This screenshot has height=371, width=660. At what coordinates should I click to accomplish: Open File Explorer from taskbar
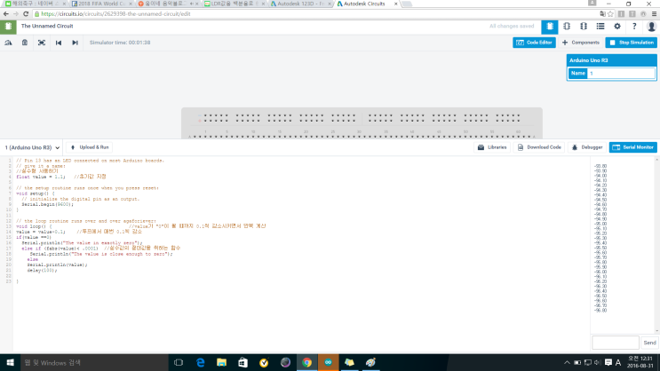point(221,363)
